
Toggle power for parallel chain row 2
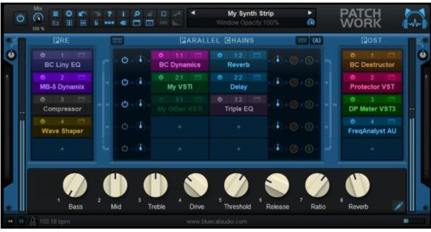[125, 82]
